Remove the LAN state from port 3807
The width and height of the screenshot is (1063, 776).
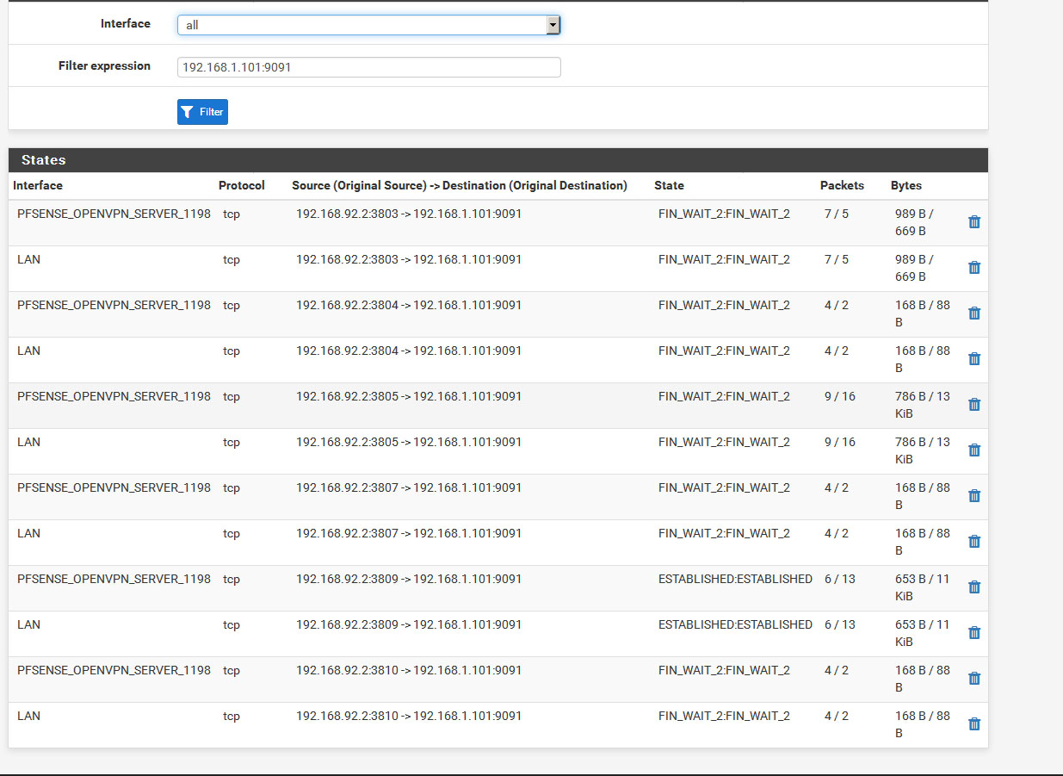[x=973, y=542]
